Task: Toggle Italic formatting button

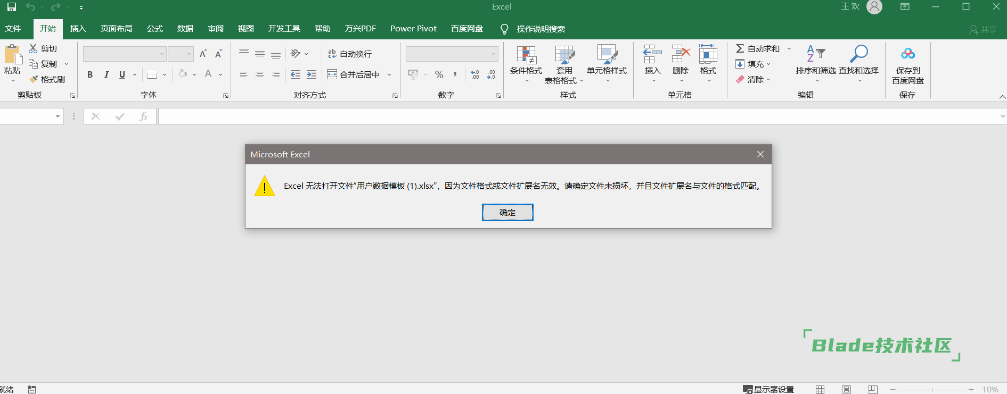Action: click(106, 74)
